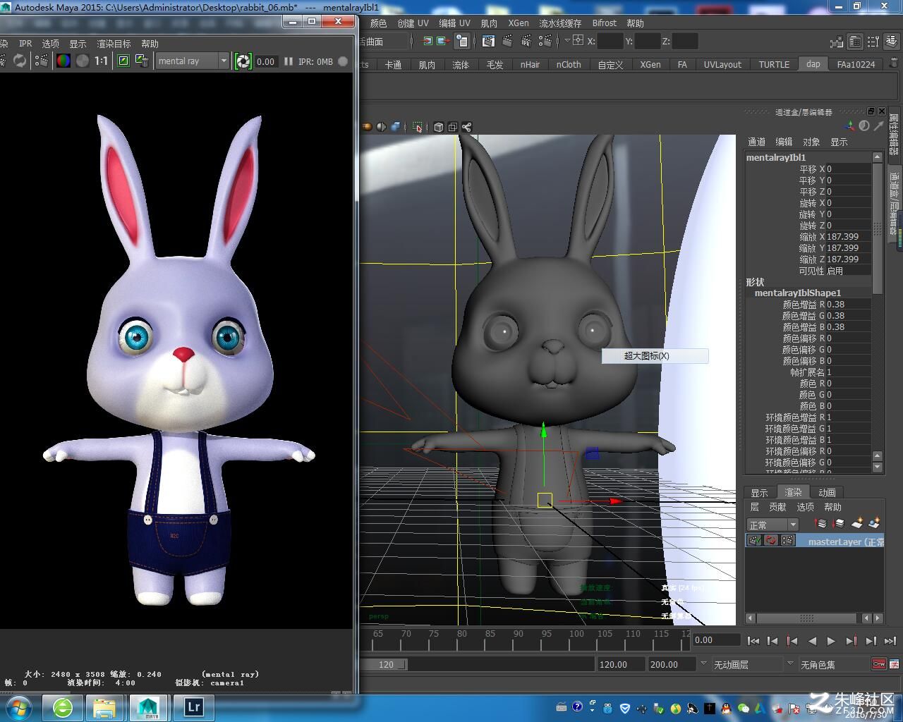The height and width of the screenshot is (722, 903).
Task: Click the snapshot shutter icon beside 0.00
Action: [243, 61]
